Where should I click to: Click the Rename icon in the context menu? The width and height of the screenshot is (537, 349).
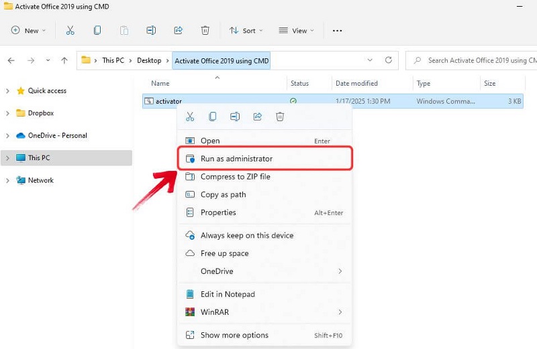(235, 117)
